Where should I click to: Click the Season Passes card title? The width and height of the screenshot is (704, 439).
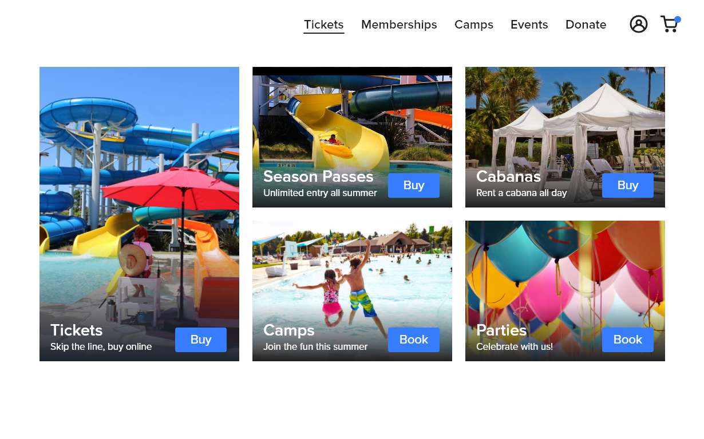coord(318,177)
